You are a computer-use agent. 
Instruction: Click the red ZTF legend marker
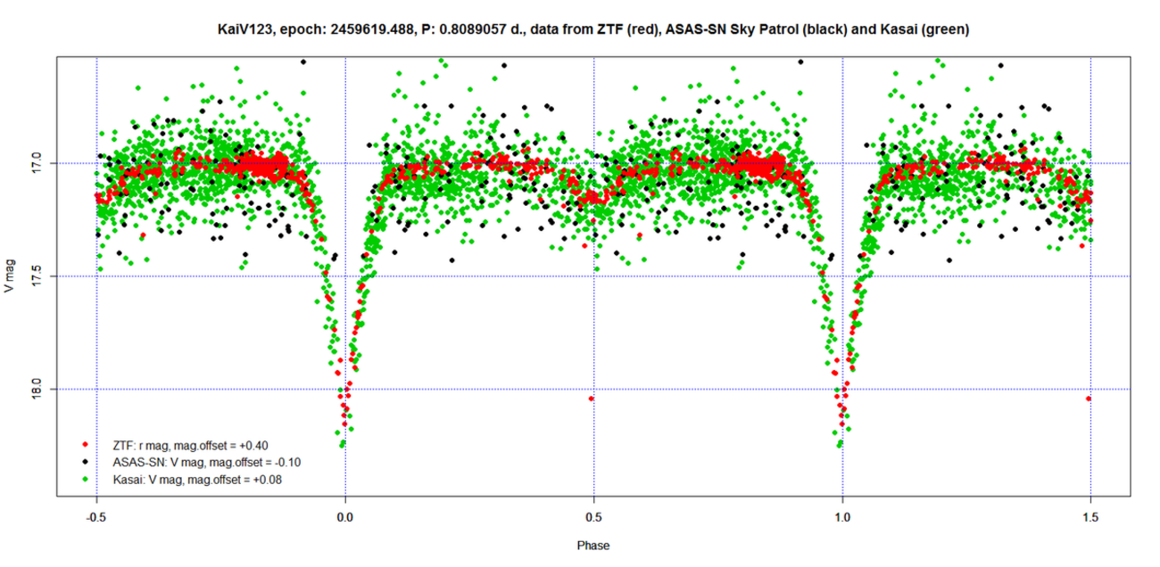pyautogui.click(x=86, y=445)
